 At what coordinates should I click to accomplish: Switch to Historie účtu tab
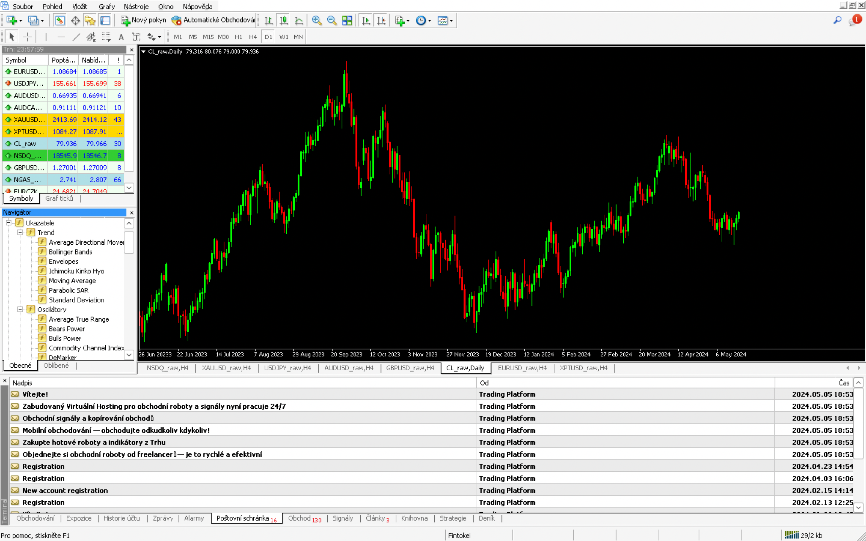click(121, 519)
